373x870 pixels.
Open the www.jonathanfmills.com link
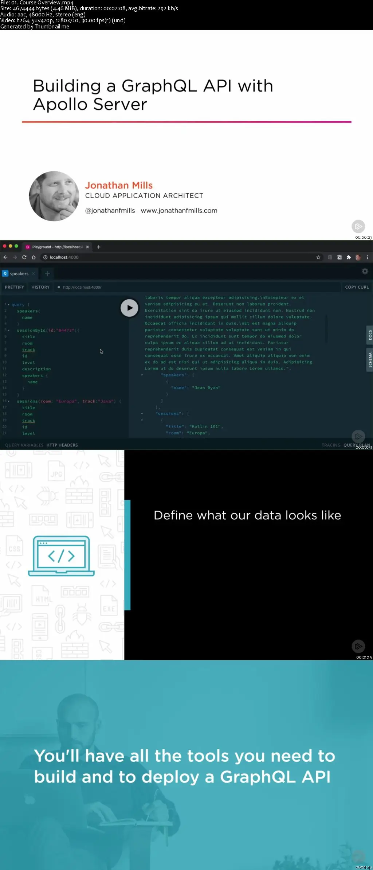(x=179, y=211)
